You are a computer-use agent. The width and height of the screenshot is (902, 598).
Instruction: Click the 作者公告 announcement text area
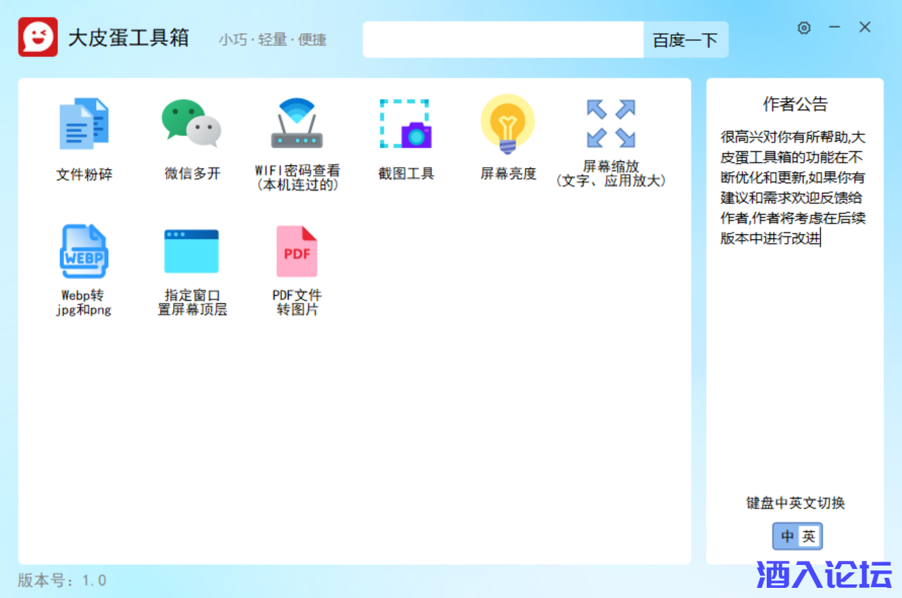point(793,188)
